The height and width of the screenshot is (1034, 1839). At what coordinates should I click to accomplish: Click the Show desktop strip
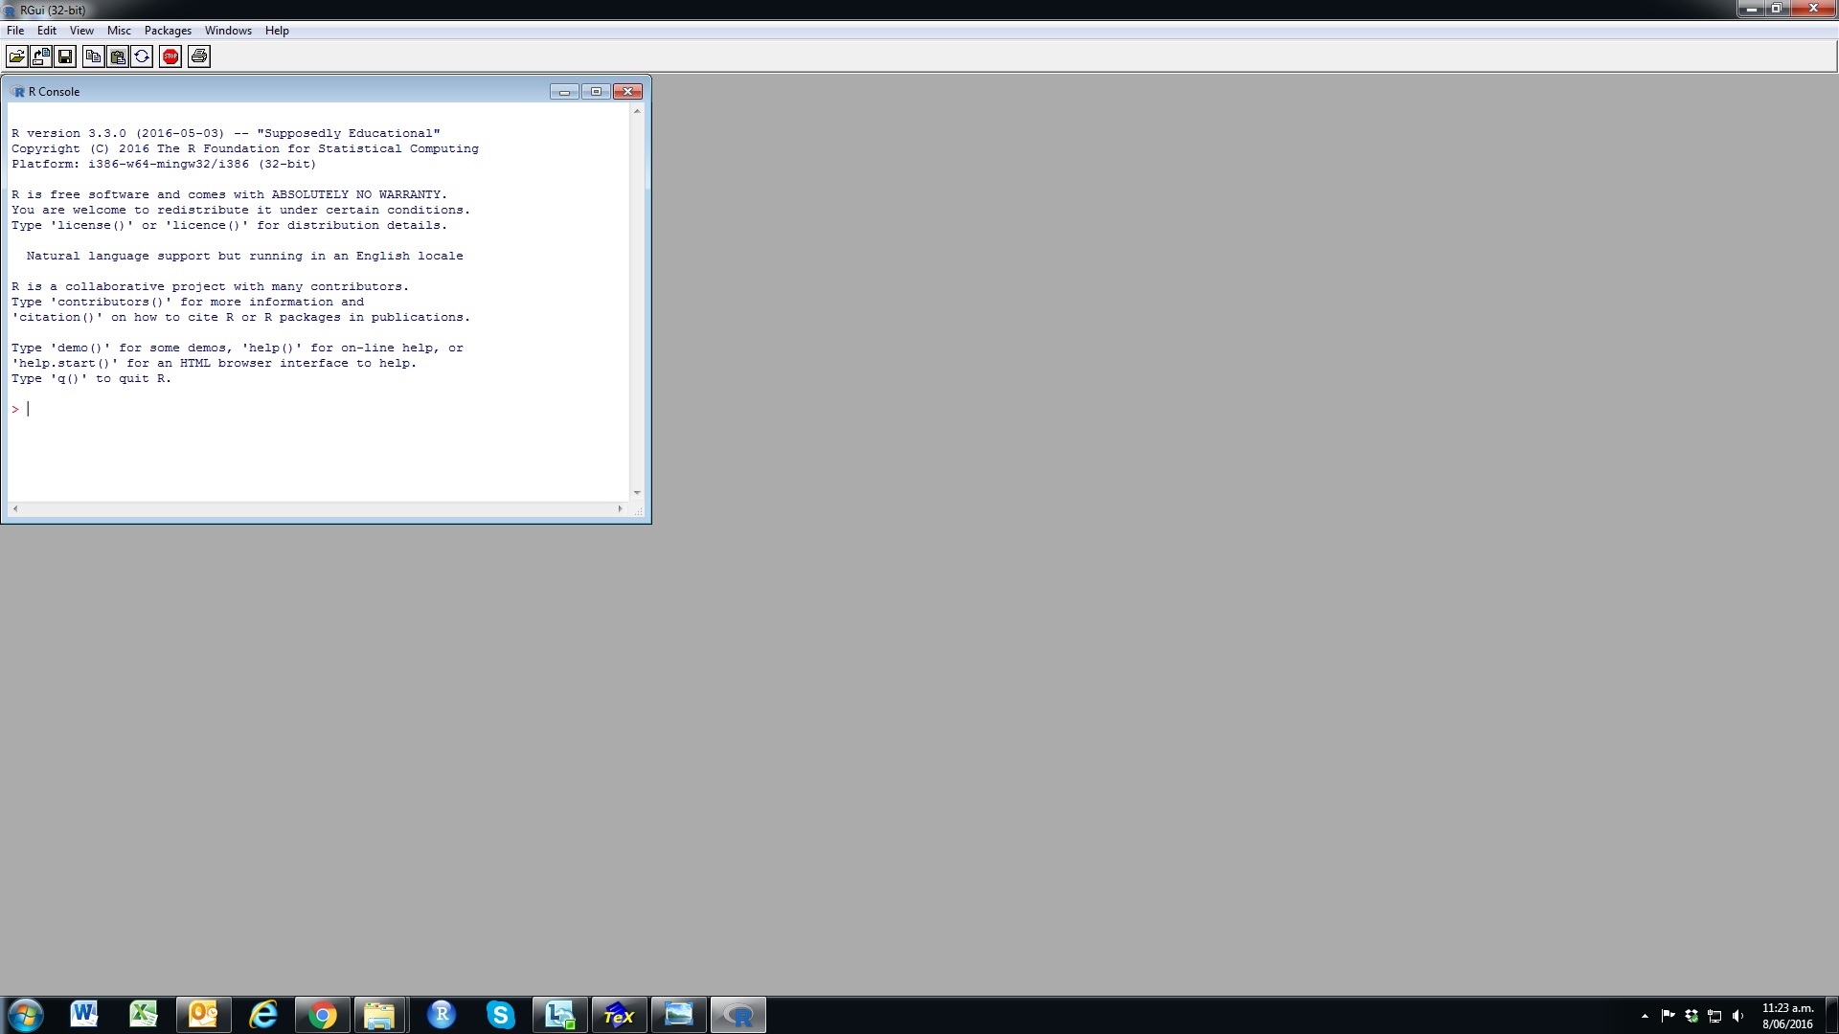(1831, 1016)
